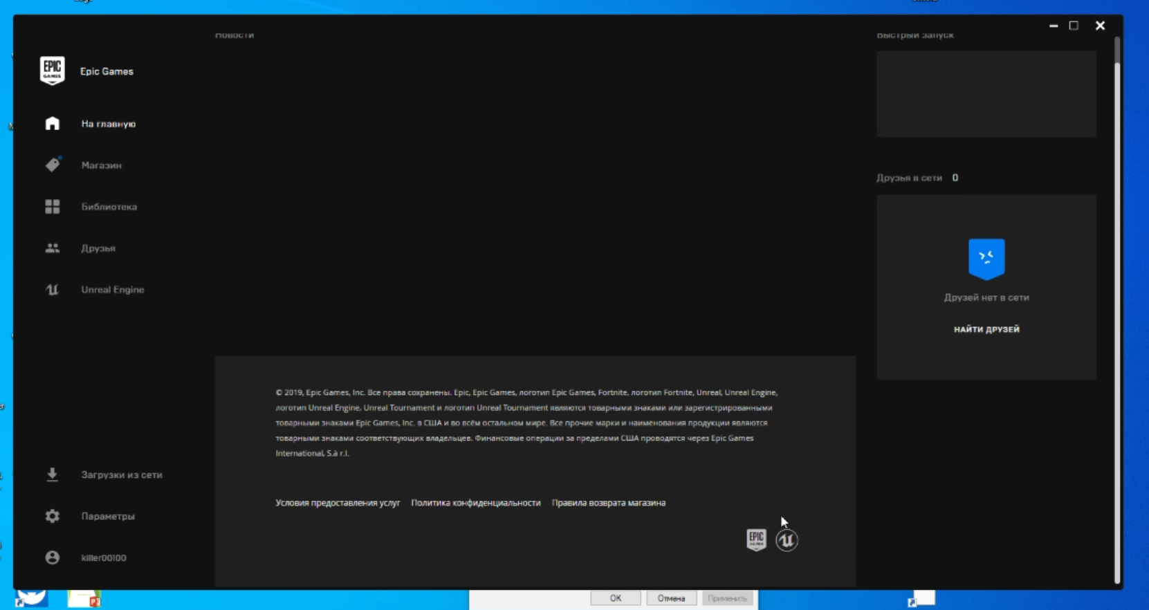Click the blue no-friends-online face icon
This screenshot has height=610, width=1149.
pyautogui.click(x=986, y=259)
